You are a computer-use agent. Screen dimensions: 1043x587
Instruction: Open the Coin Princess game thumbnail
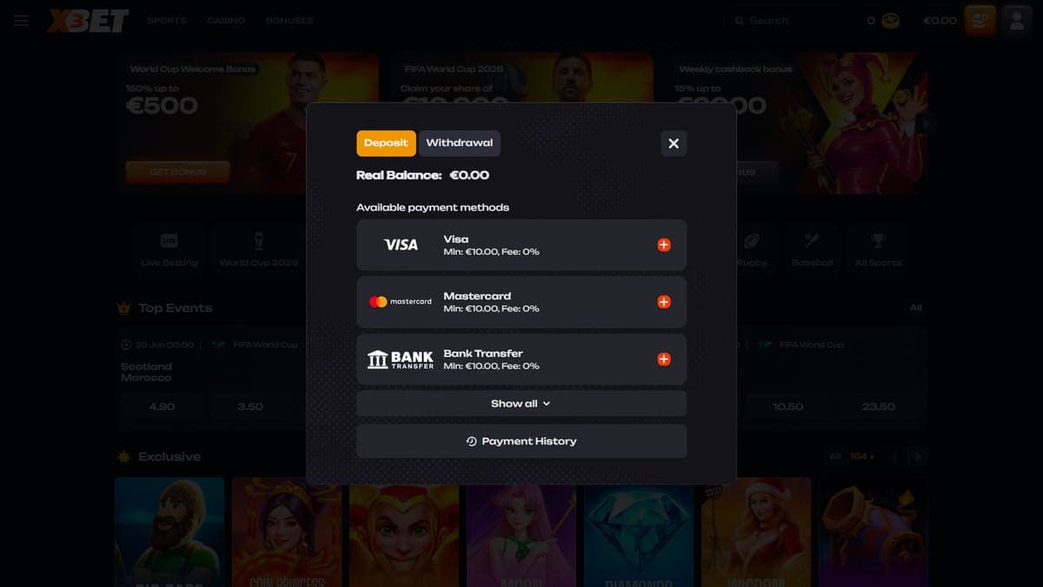(x=287, y=532)
